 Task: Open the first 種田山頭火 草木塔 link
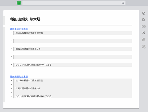tap(19, 29)
